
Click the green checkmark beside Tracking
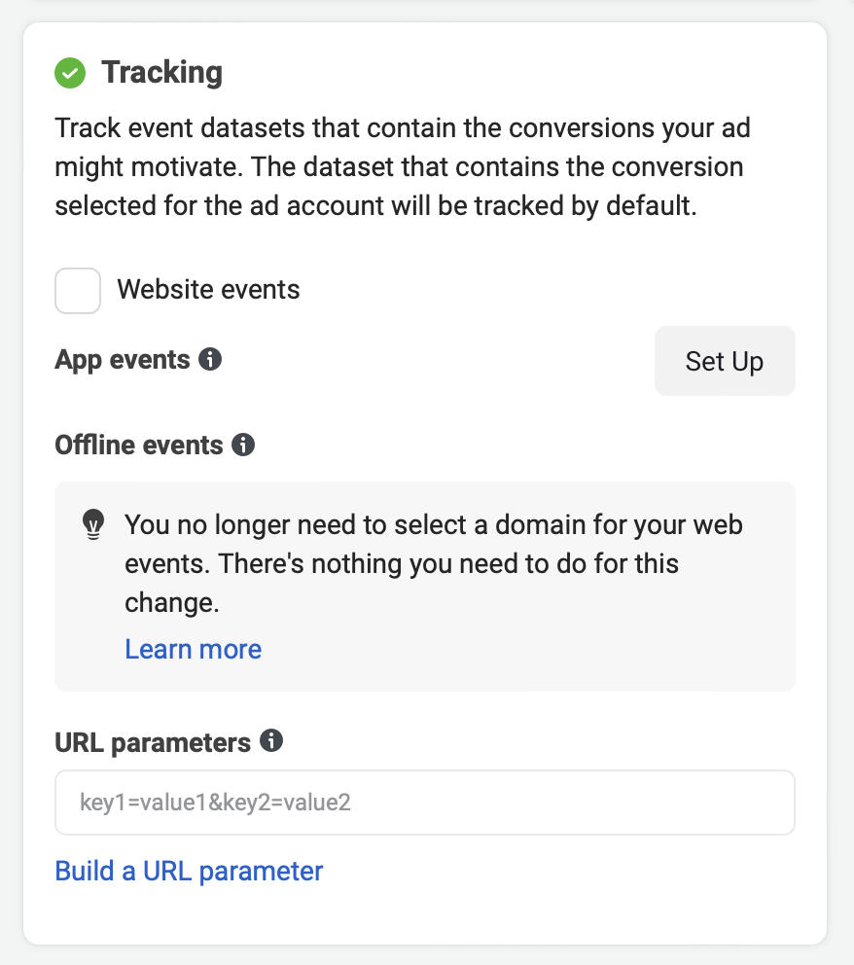(x=70, y=73)
